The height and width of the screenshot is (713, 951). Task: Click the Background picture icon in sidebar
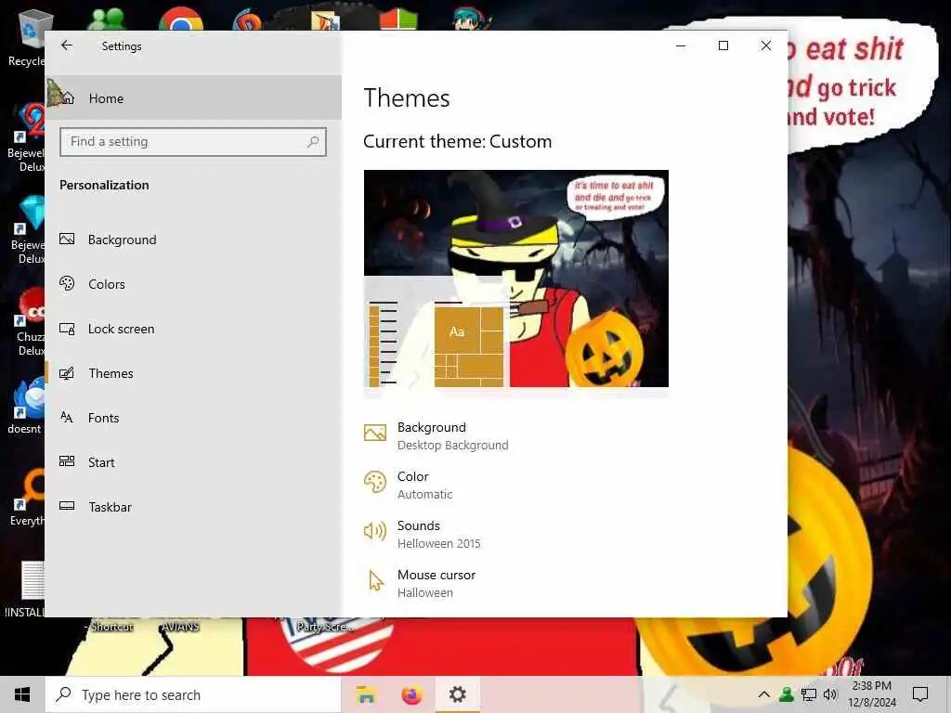click(67, 239)
